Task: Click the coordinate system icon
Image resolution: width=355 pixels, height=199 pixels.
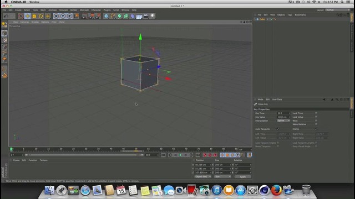Action: [76, 16]
